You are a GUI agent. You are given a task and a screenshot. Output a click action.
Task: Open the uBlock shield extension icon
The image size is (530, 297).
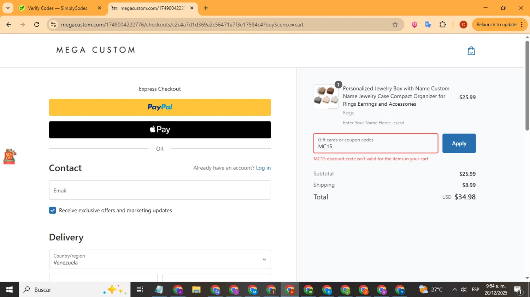click(x=414, y=25)
